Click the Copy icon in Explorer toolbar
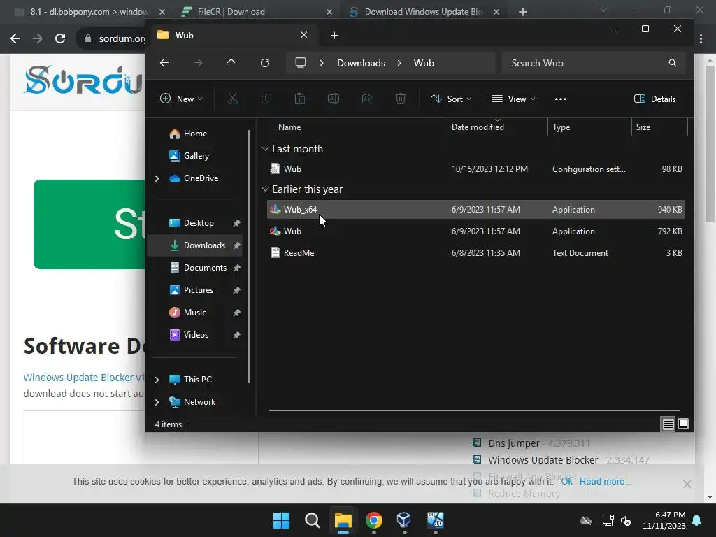The width and height of the screenshot is (716, 537). click(266, 99)
